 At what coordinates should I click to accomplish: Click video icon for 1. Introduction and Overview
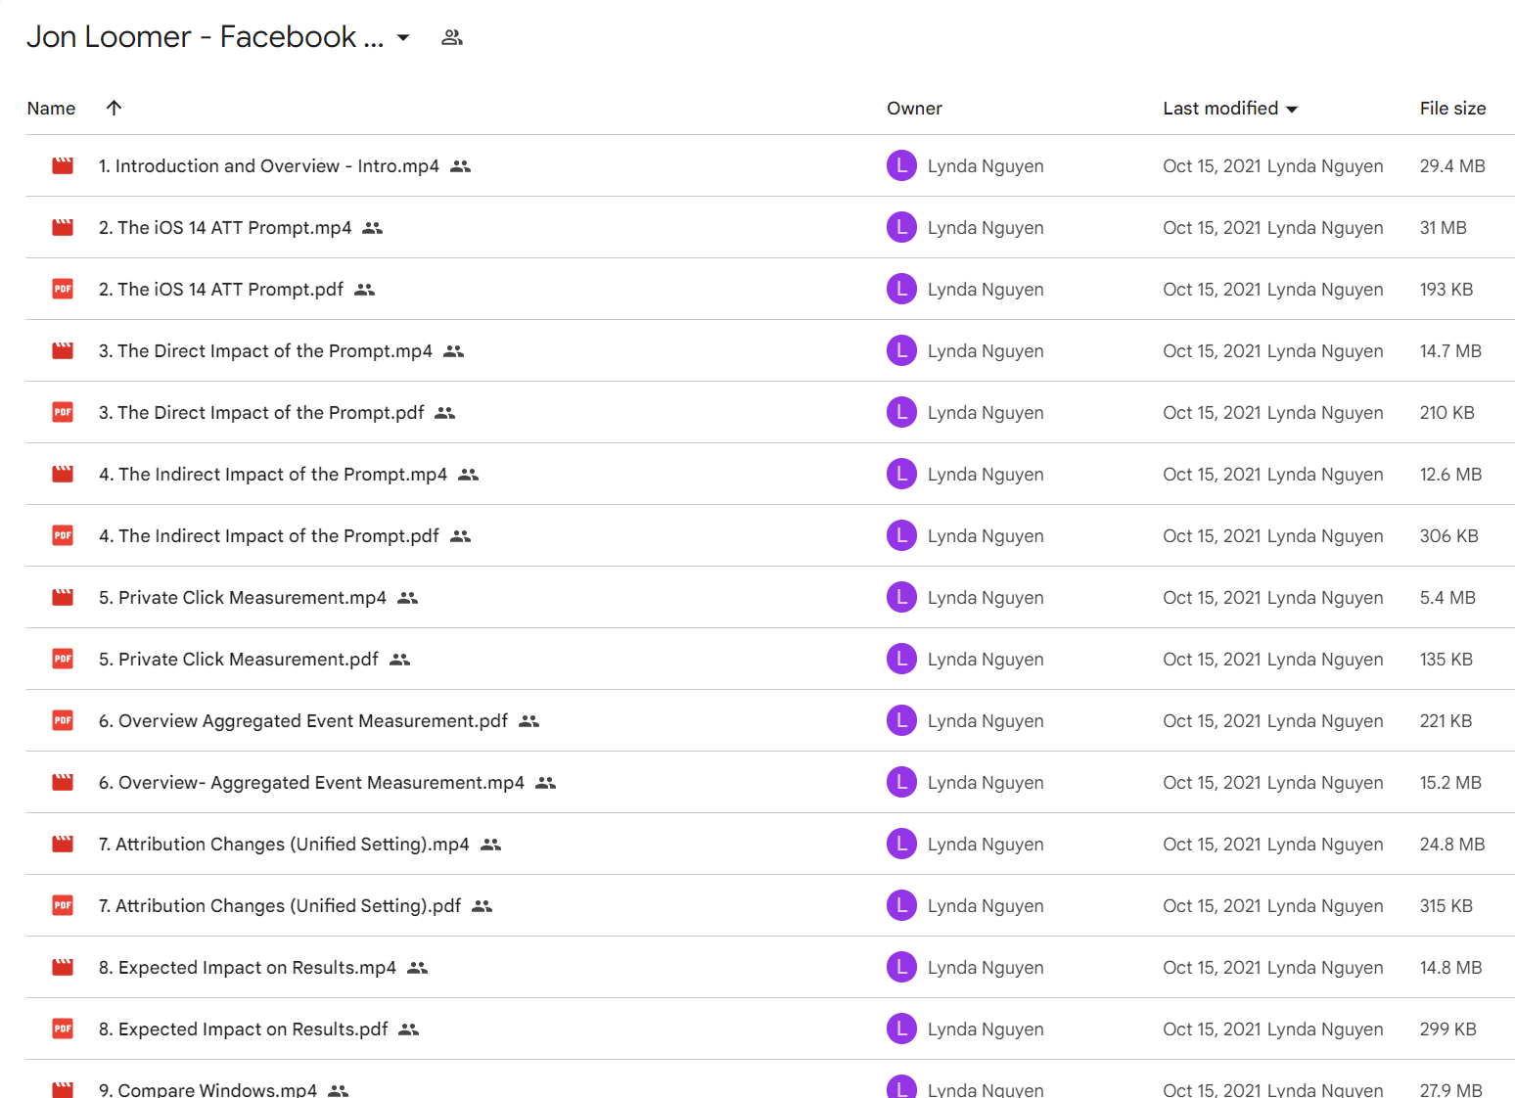[63, 166]
